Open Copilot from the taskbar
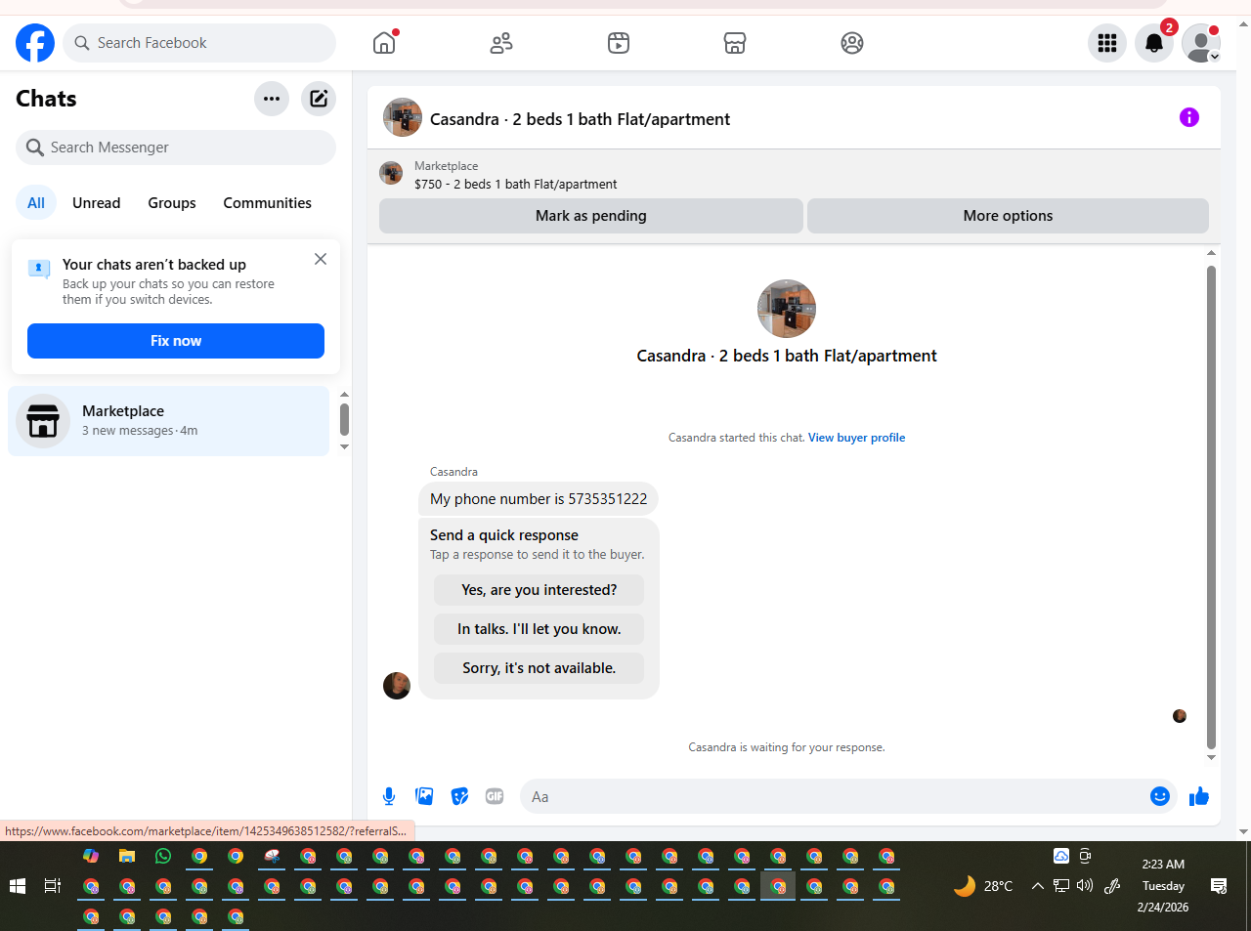1251x931 pixels. coord(91,856)
